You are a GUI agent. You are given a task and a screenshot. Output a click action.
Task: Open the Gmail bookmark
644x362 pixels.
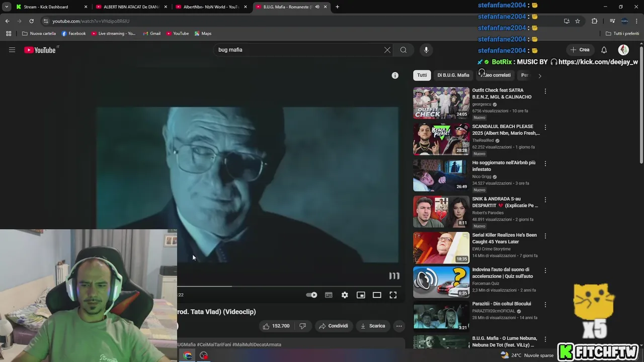click(x=151, y=33)
